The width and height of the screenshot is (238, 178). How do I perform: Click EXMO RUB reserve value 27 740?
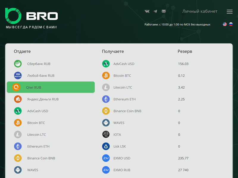coord(183,170)
